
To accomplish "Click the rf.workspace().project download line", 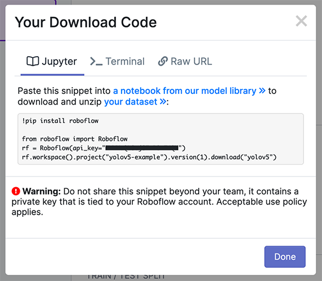I will tap(149, 157).
